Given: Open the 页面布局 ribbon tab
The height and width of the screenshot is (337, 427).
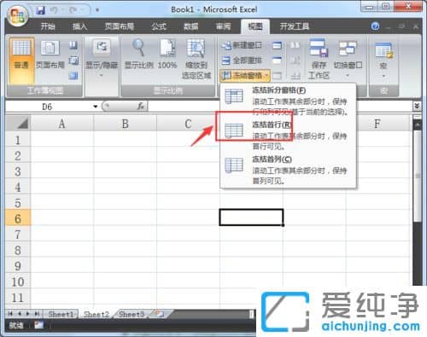Looking at the screenshot, I should point(120,26).
